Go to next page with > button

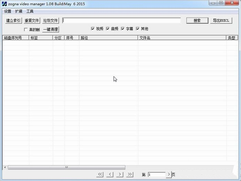click(120, 174)
